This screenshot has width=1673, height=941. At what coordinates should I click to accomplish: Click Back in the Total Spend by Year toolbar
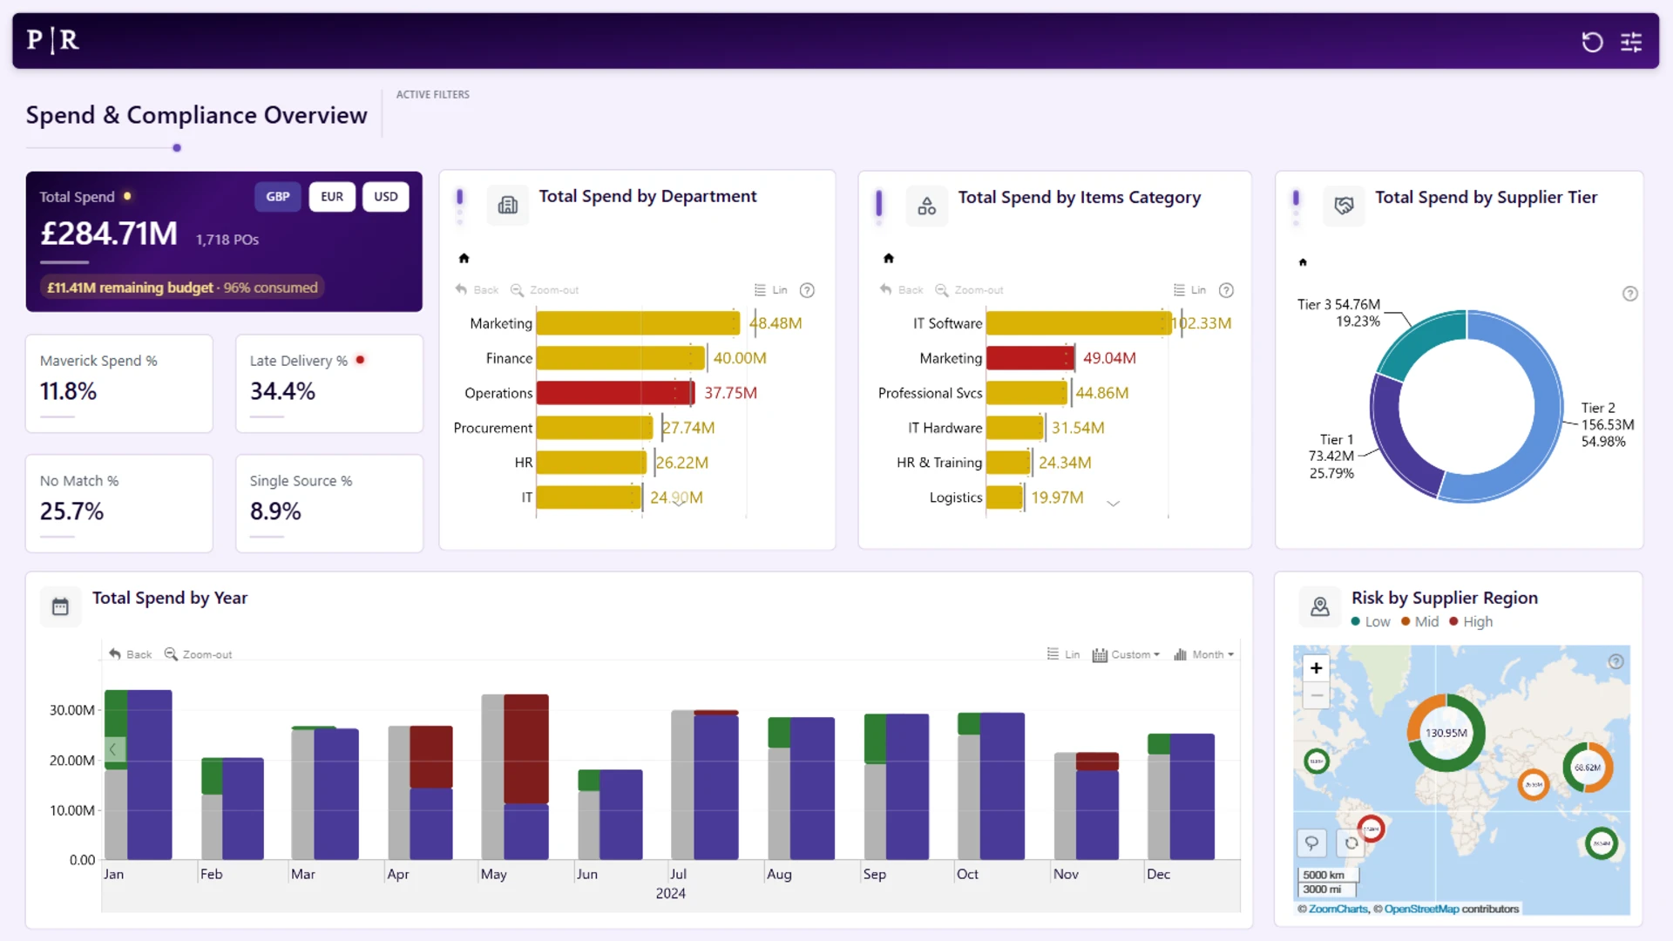[130, 654]
